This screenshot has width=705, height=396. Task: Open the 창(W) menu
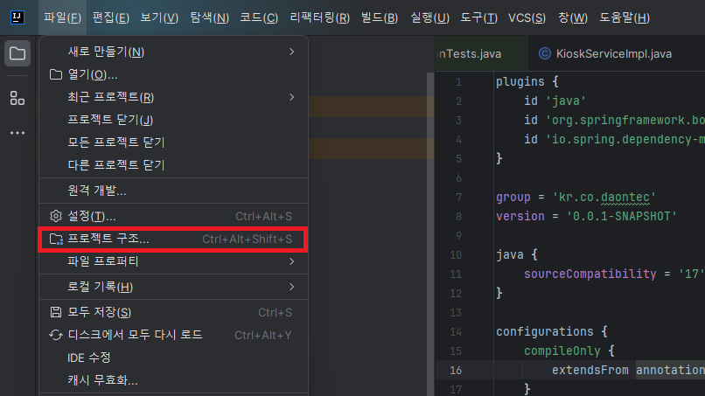pos(573,18)
